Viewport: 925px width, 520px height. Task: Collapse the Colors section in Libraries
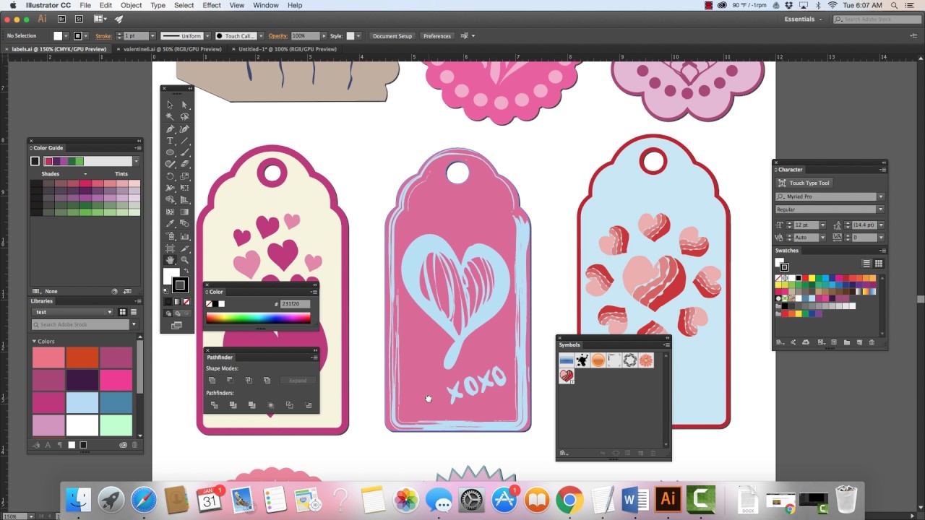point(34,341)
